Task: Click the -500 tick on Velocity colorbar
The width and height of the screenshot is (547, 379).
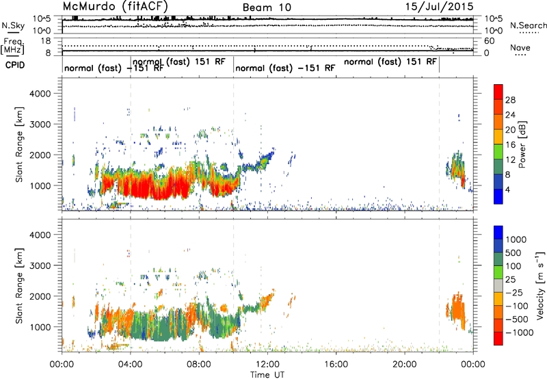Action: pos(517,319)
